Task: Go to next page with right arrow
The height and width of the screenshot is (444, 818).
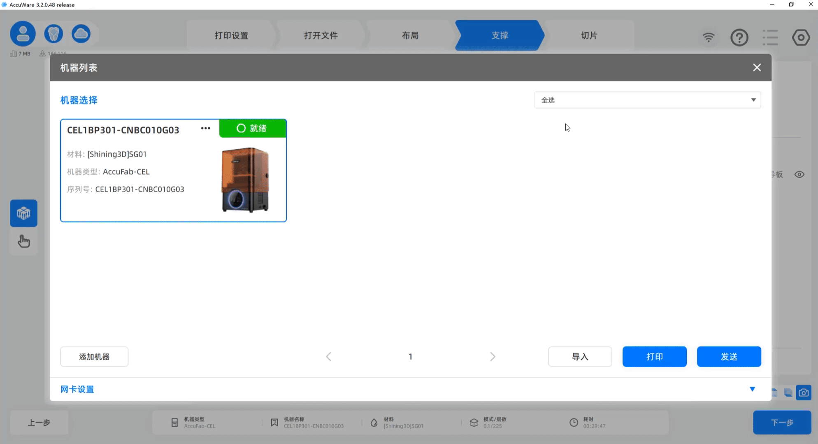Action: (x=492, y=356)
